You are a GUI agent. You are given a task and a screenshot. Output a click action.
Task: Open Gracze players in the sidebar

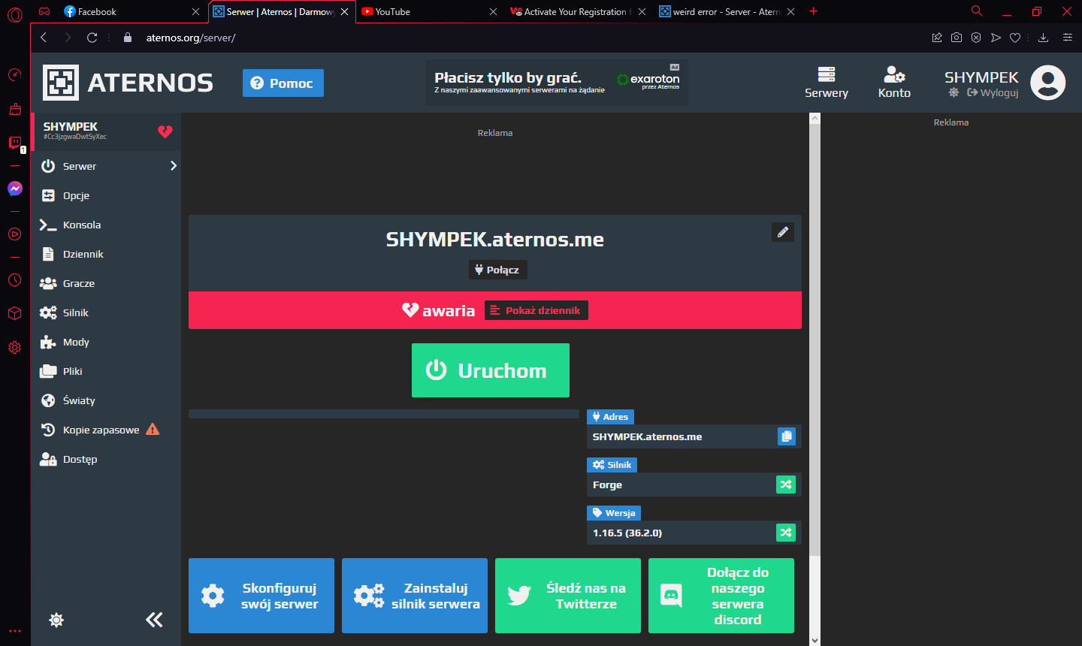pyautogui.click(x=106, y=283)
